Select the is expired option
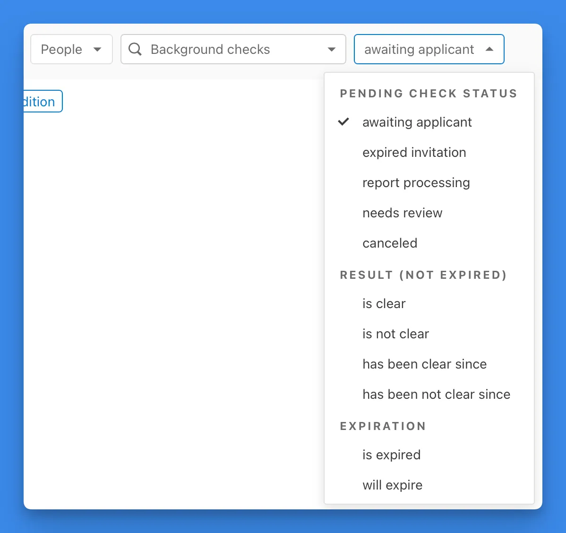This screenshot has width=566, height=533. [x=391, y=455]
